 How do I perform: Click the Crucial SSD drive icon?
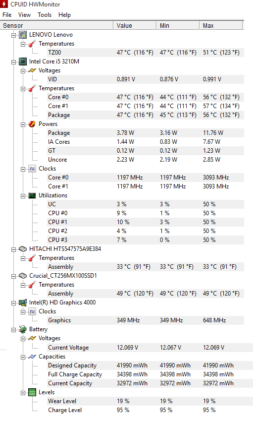(x=23, y=276)
